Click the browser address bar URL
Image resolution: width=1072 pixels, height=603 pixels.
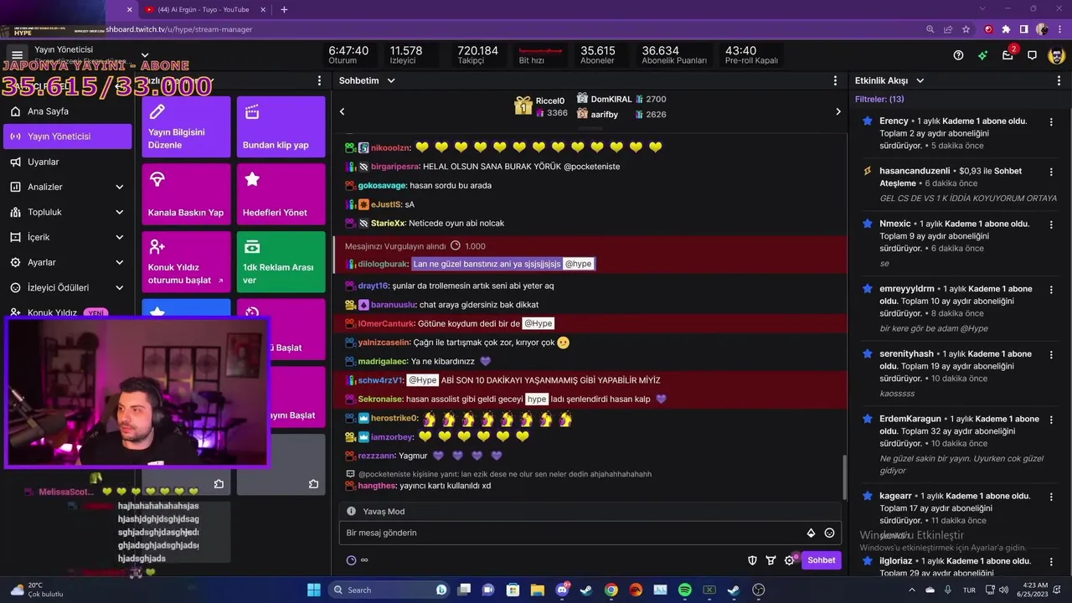[x=178, y=29]
